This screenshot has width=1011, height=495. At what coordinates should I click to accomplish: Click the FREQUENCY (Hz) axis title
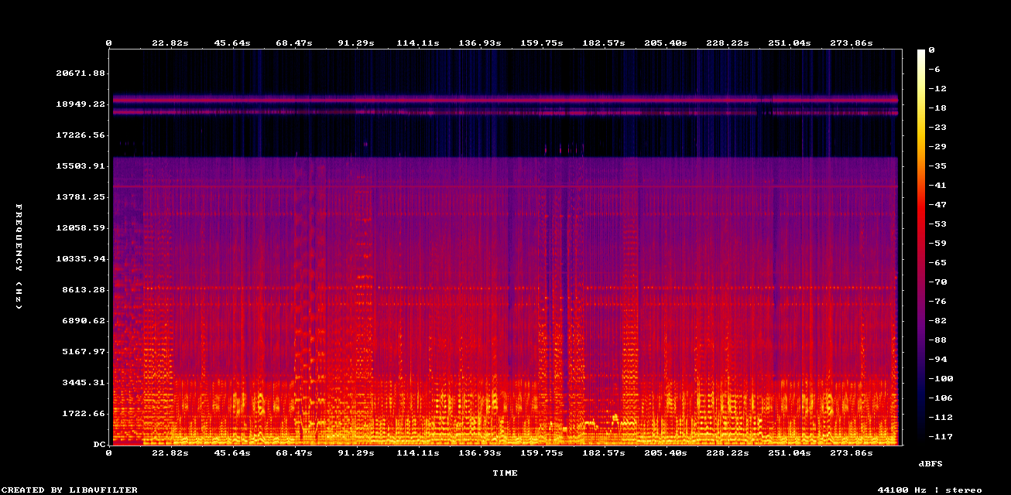click(x=19, y=257)
